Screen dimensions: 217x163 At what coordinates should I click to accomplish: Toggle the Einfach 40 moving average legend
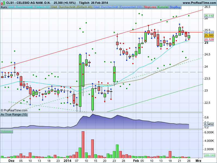click(x=72, y=7)
